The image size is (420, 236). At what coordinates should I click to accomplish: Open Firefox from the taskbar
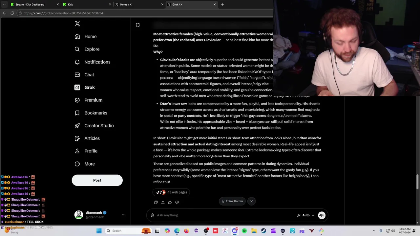point(186,231)
